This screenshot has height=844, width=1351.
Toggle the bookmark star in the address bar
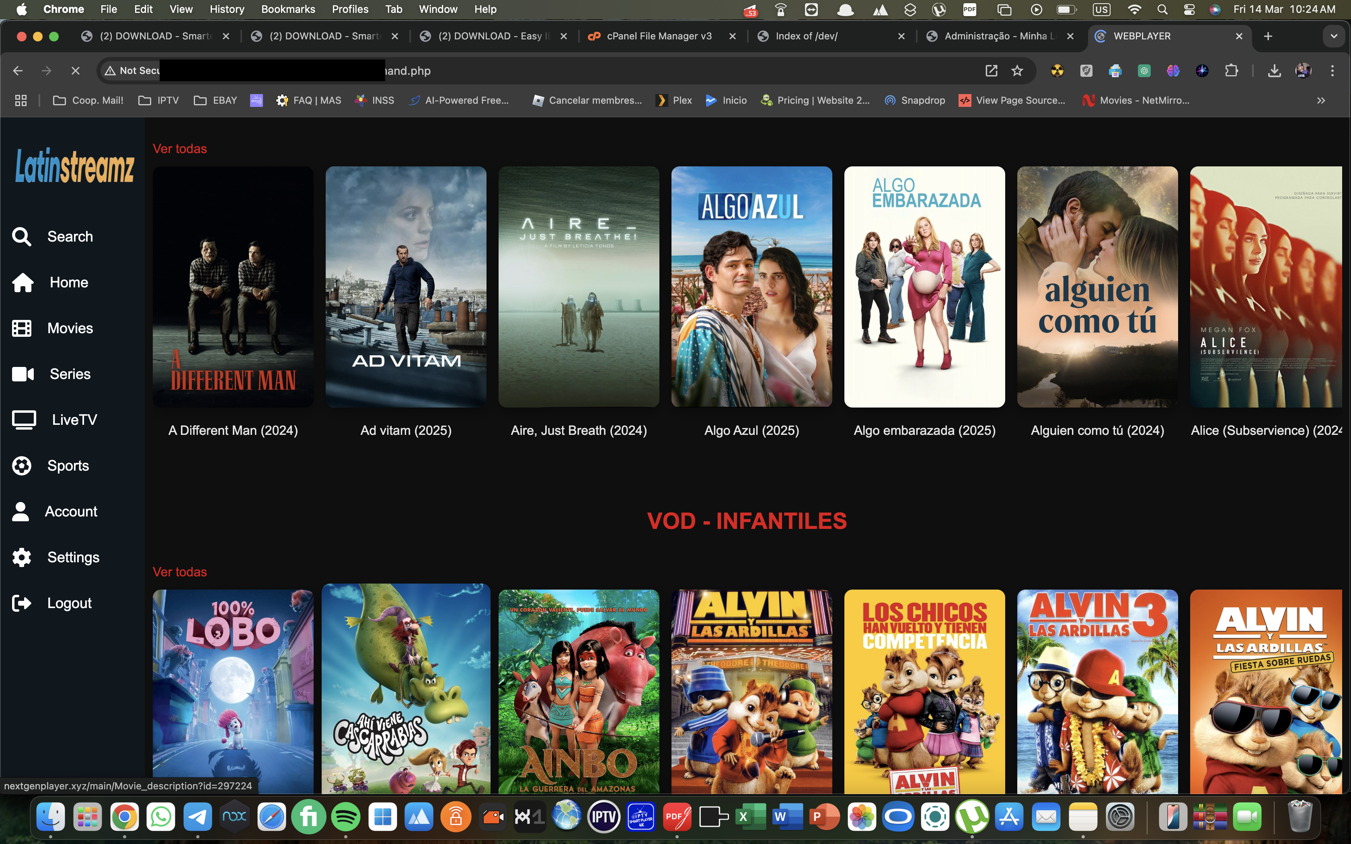(1017, 70)
